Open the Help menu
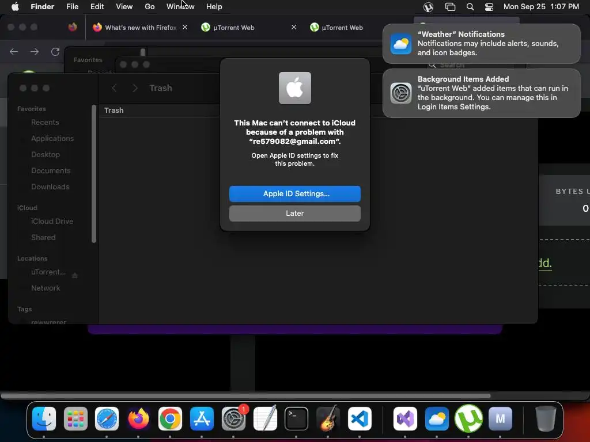Screen dimensions: 590x442 pos(214,6)
